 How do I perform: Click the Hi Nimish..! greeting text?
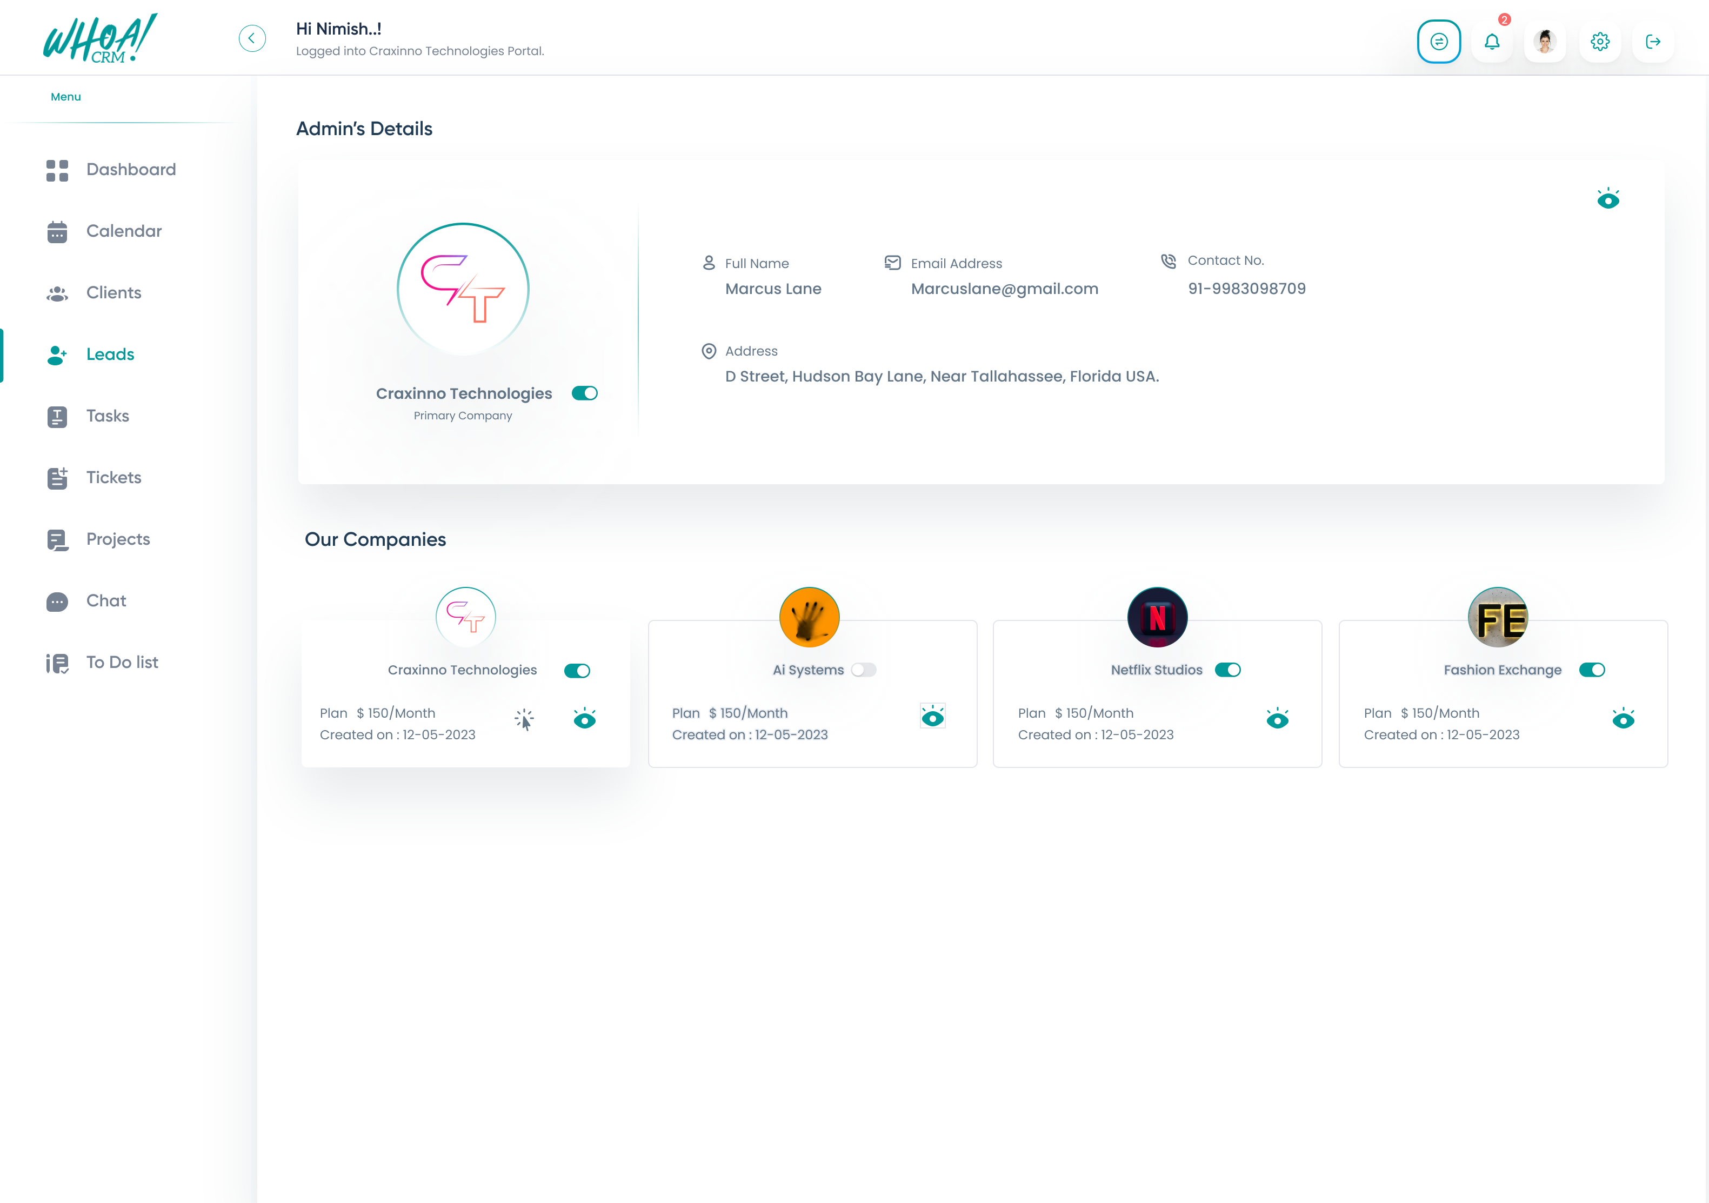coord(339,29)
